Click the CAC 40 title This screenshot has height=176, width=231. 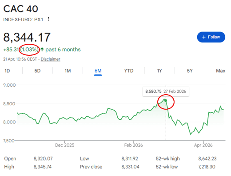click(21, 9)
